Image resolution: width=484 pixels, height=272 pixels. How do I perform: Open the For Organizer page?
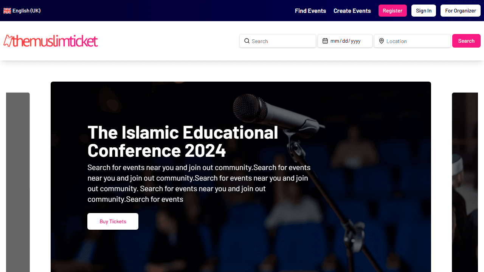pyautogui.click(x=460, y=11)
